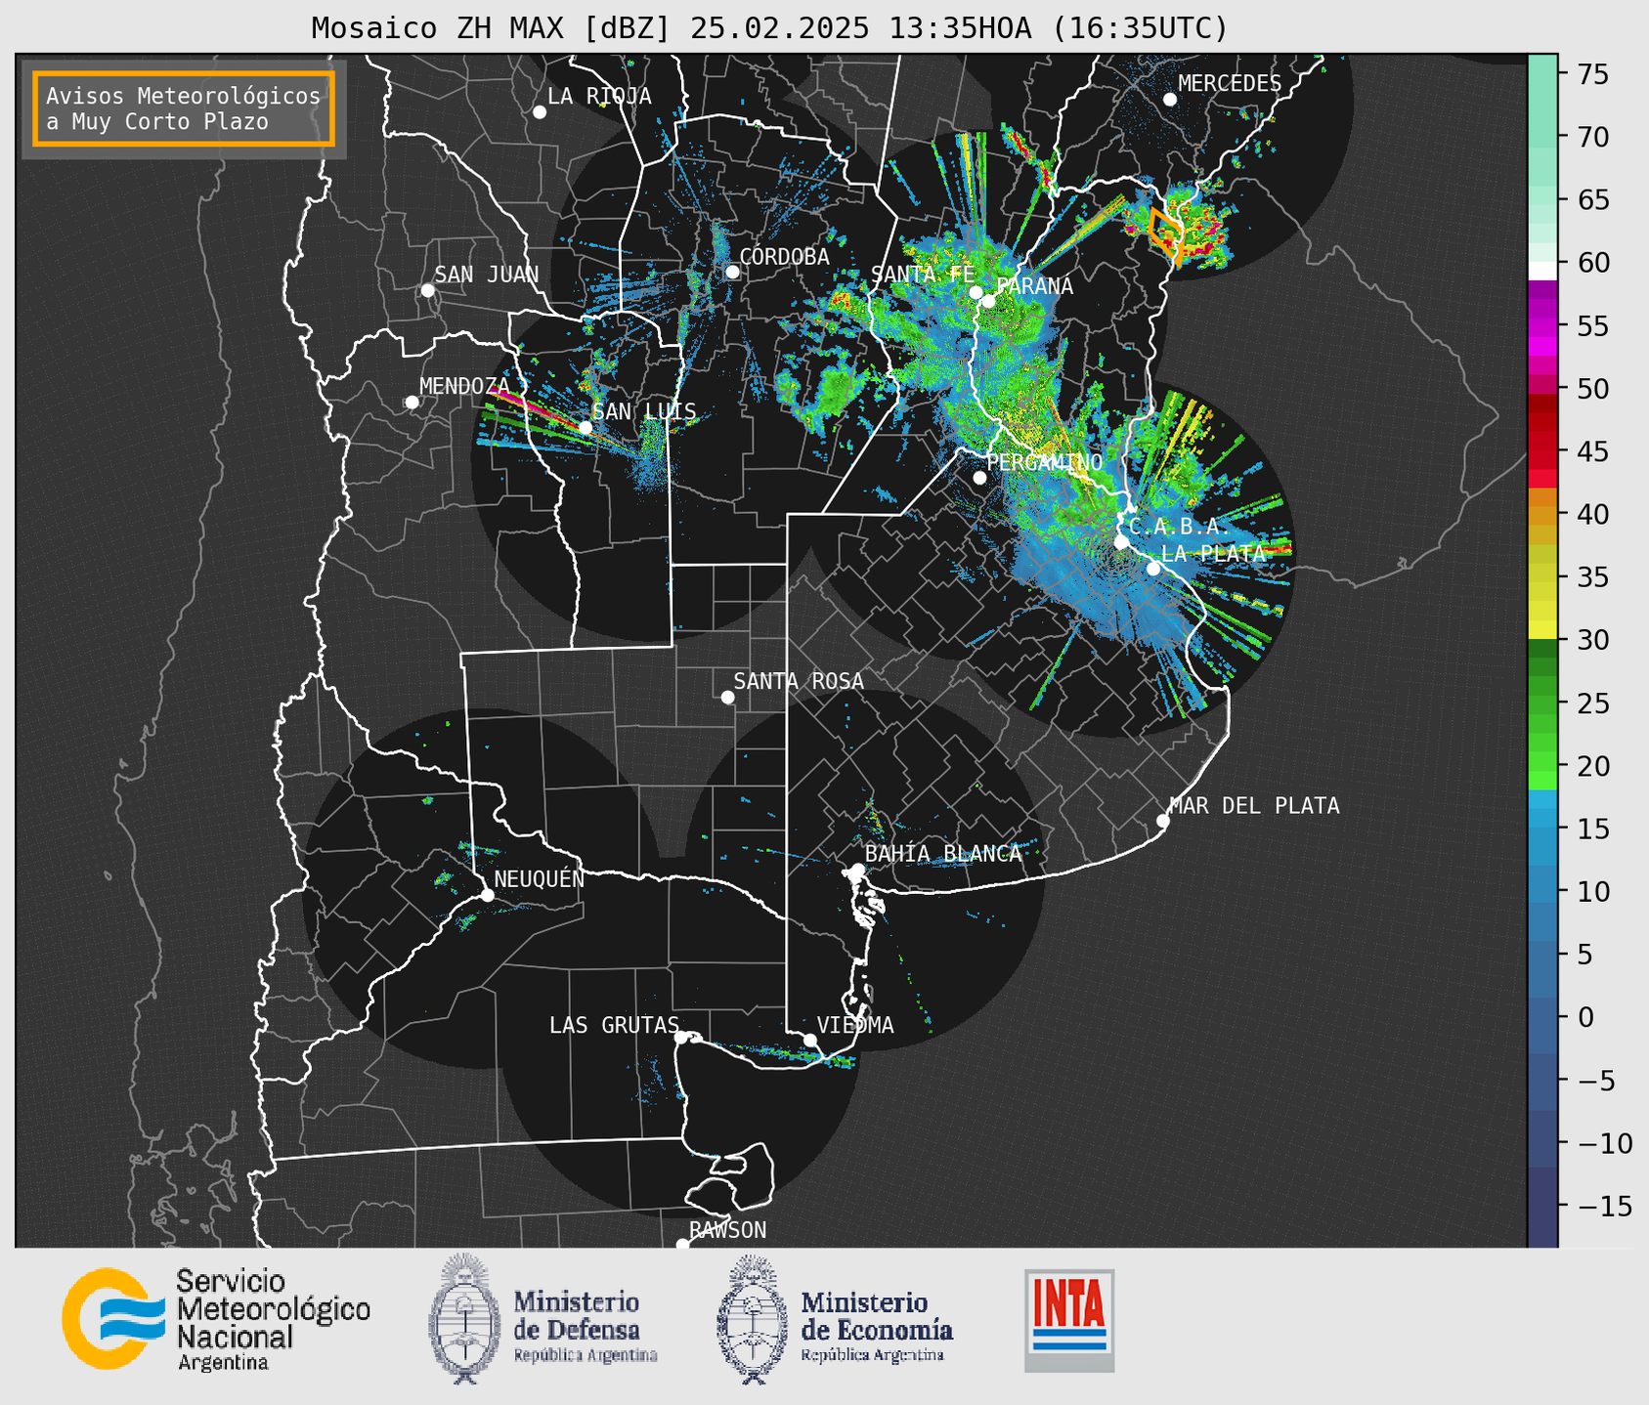The width and height of the screenshot is (1649, 1405).
Task: Click the CÓRDOBA city marker dot
Action: tap(732, 272)
